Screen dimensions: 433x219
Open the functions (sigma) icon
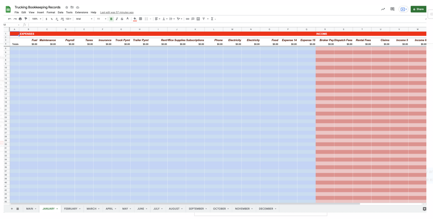212,19
